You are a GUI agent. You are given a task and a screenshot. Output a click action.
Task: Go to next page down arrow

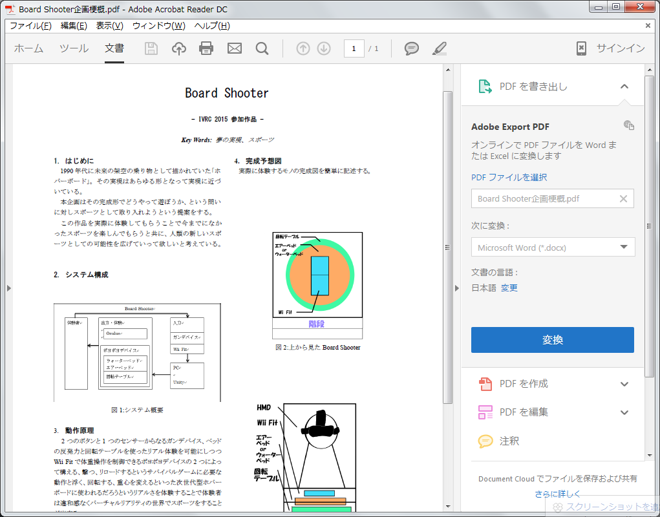point(324,49)
